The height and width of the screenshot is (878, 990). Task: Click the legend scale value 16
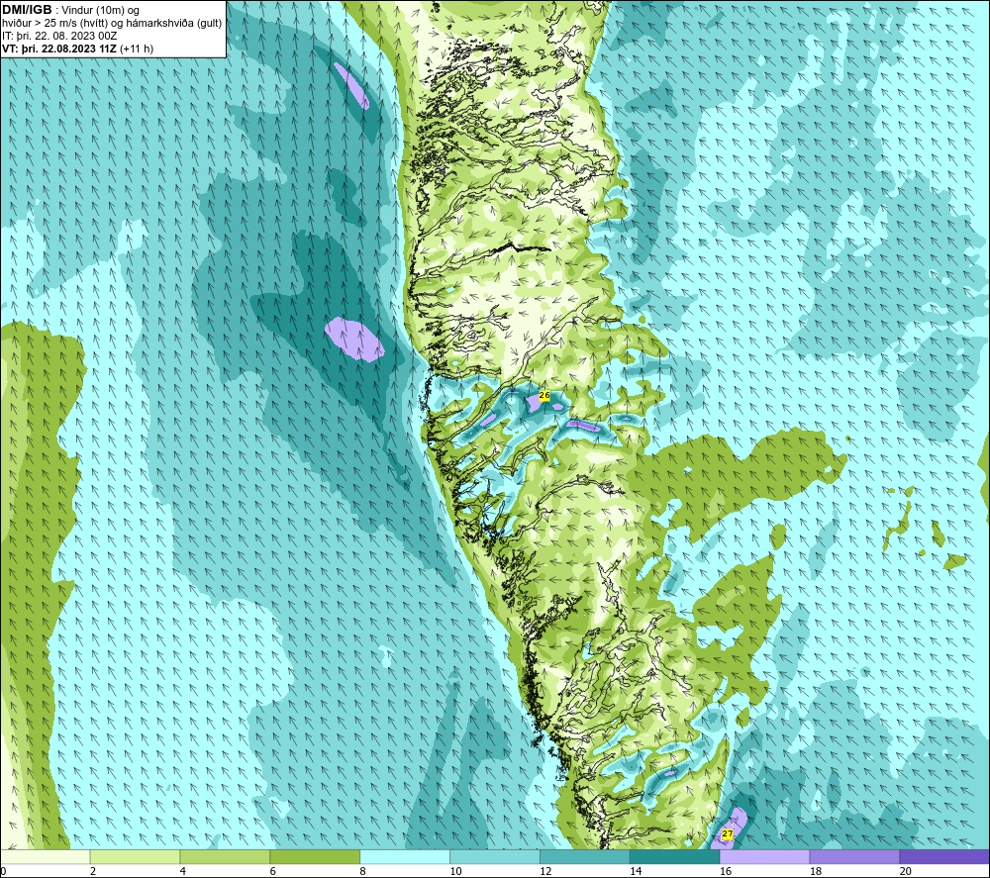726,872
